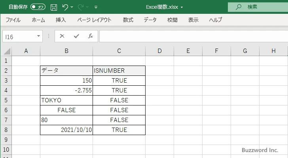Select FALSE result cell beside TOKYO
Screen dimensions: 288x158
click(x=119, y=100)
